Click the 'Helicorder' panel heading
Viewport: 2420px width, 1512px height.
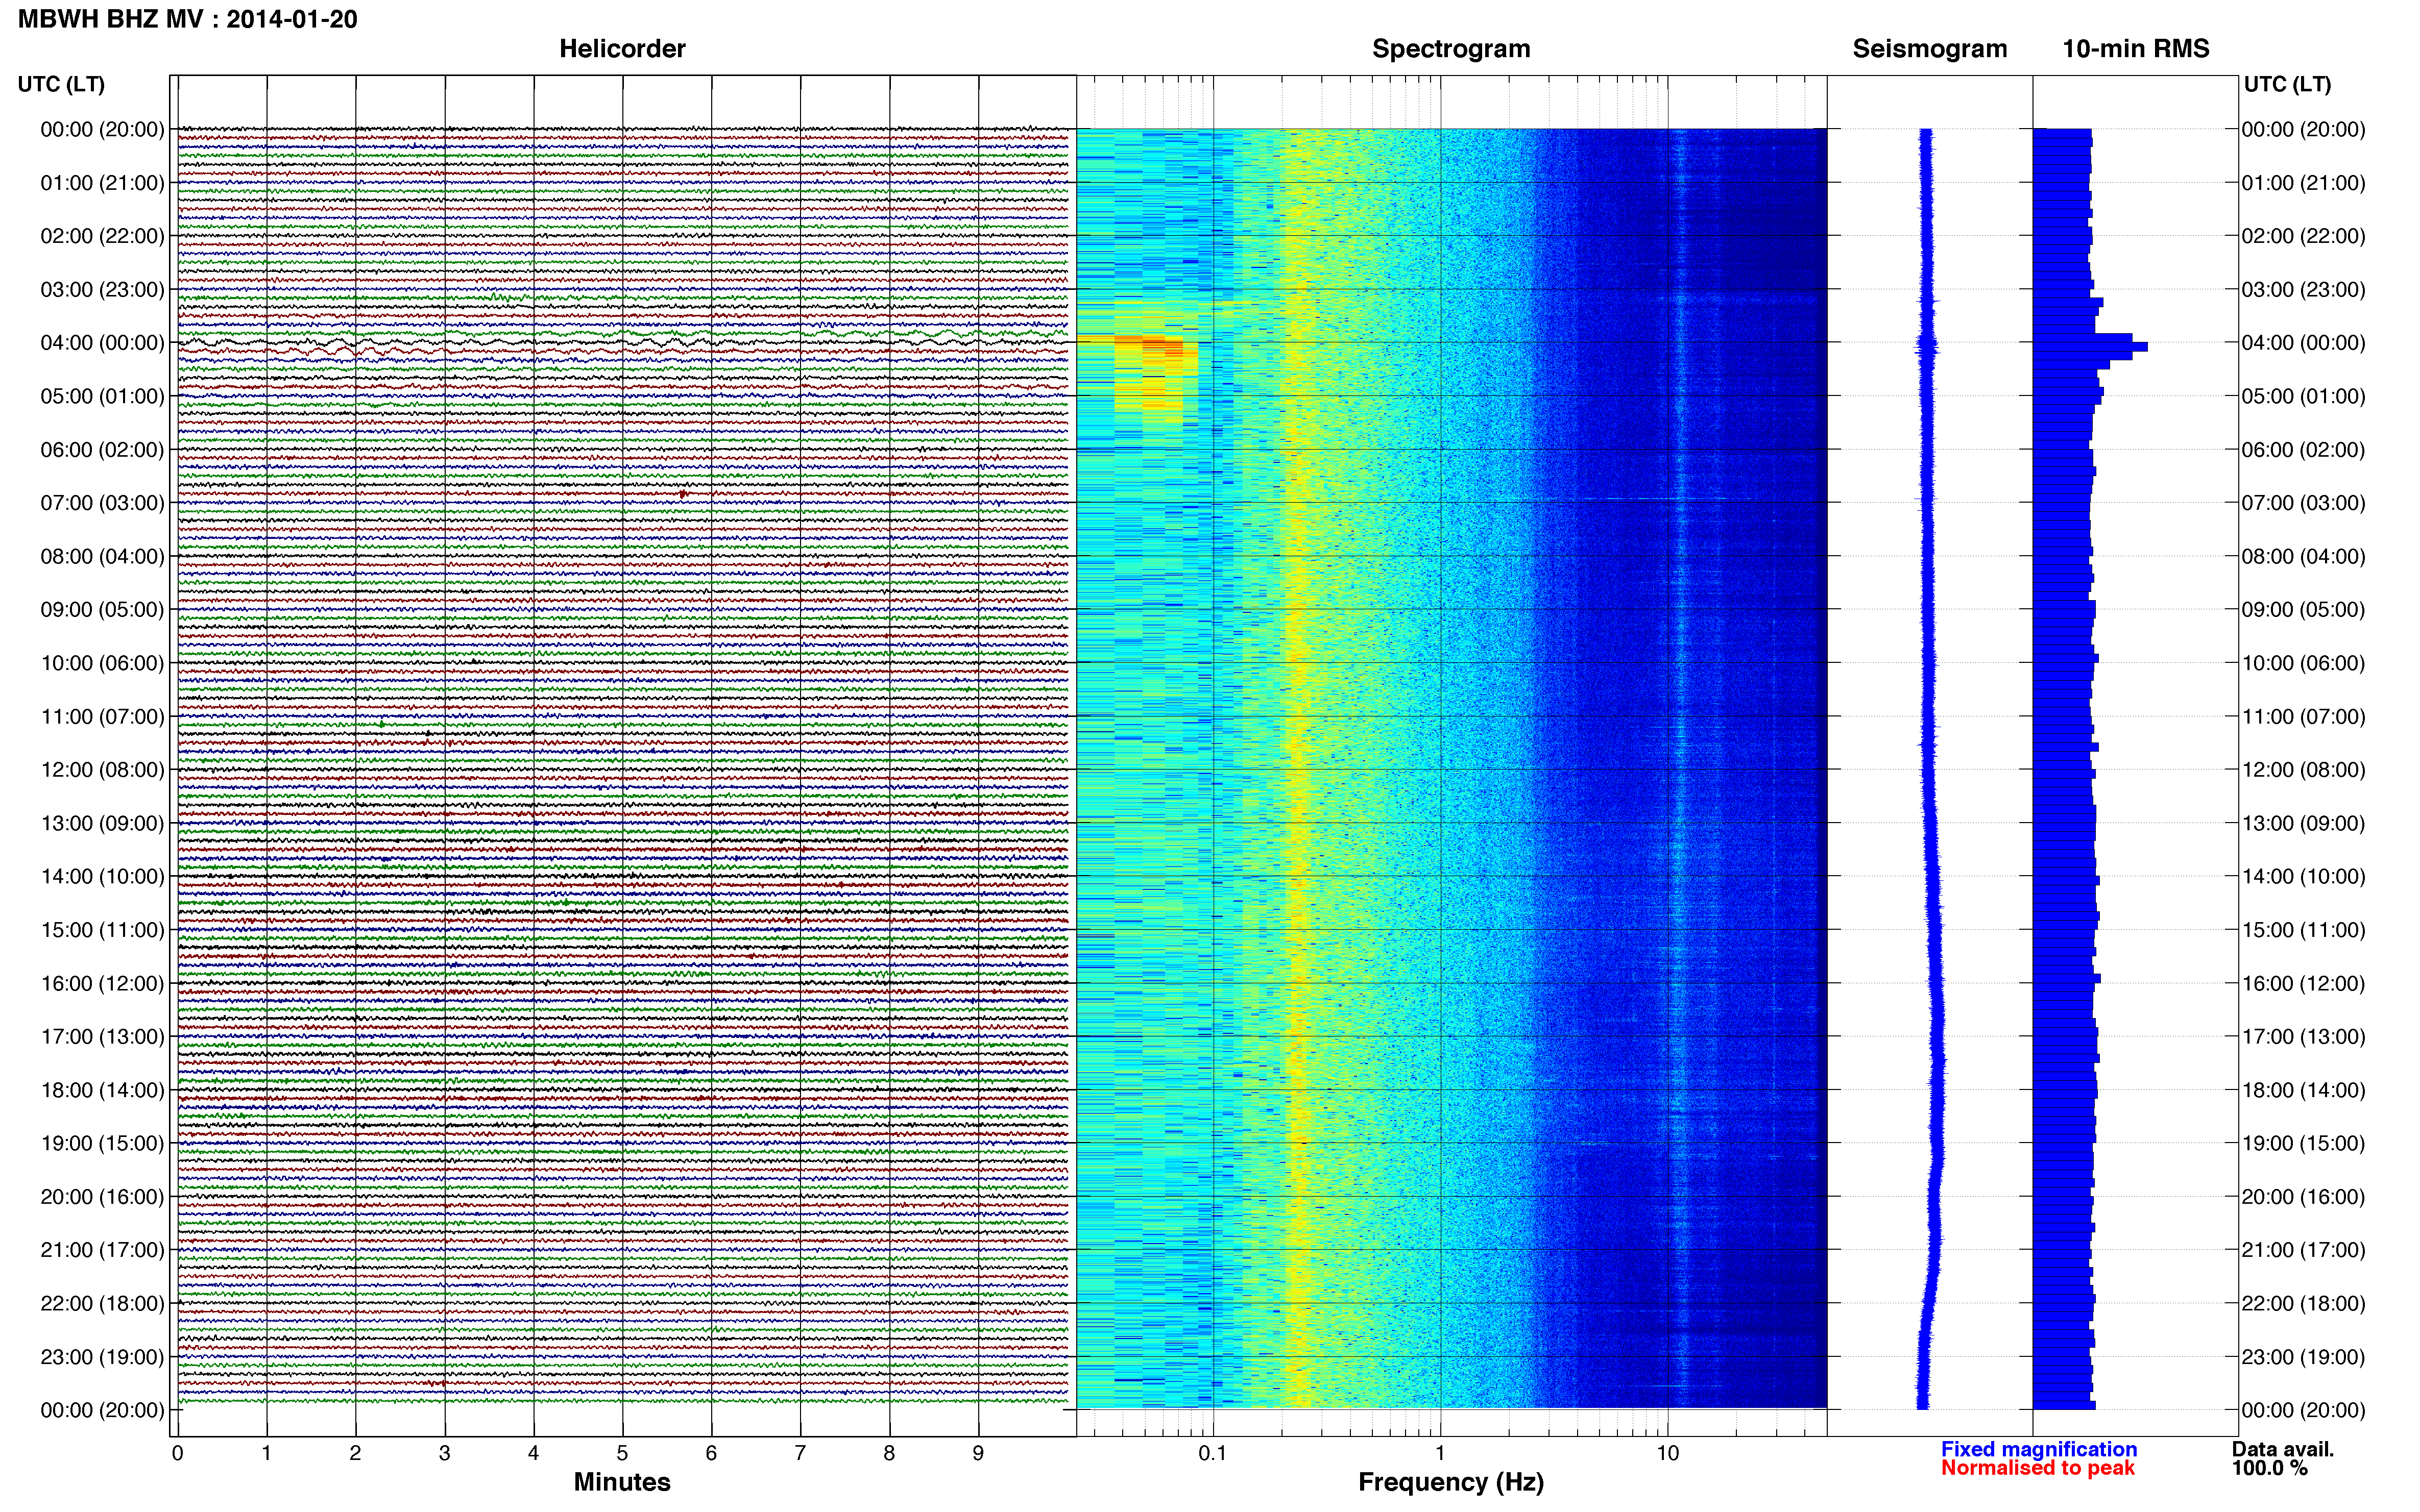(x=622, y=49)
